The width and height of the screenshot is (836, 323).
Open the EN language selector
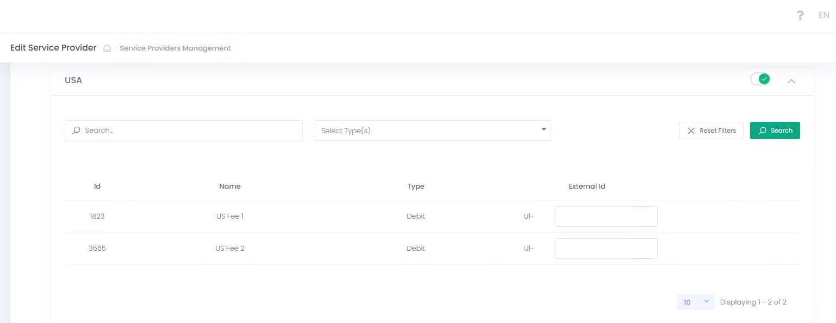pyautogui.click(x=823, y=16)
